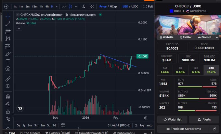Screen dimensions: 221x134
Task: Open Holders tab
Action: pyautogui.click(x=58, y=133)
